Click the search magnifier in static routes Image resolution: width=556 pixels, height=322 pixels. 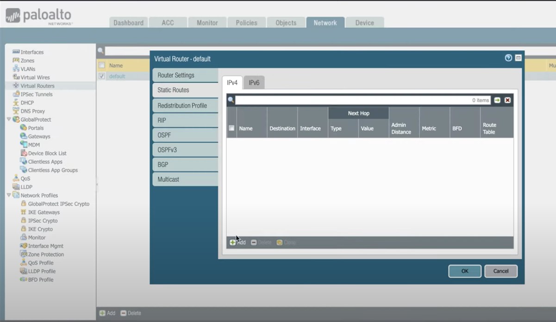(x=231, y=100)
